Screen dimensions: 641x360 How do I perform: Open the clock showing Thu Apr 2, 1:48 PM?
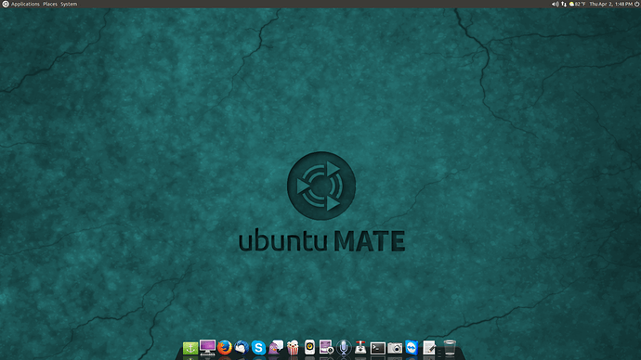610,4
